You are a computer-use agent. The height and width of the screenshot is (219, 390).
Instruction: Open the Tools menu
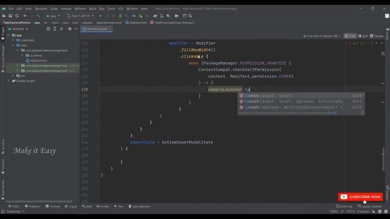pyautogui.click(x=111, y=9)
